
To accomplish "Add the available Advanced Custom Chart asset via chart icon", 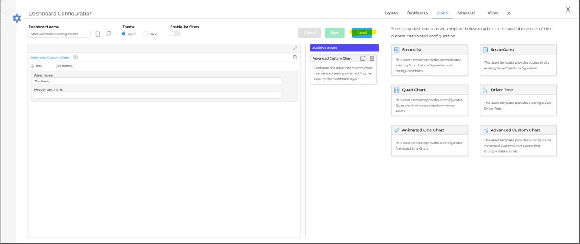I will coord(363,58).
